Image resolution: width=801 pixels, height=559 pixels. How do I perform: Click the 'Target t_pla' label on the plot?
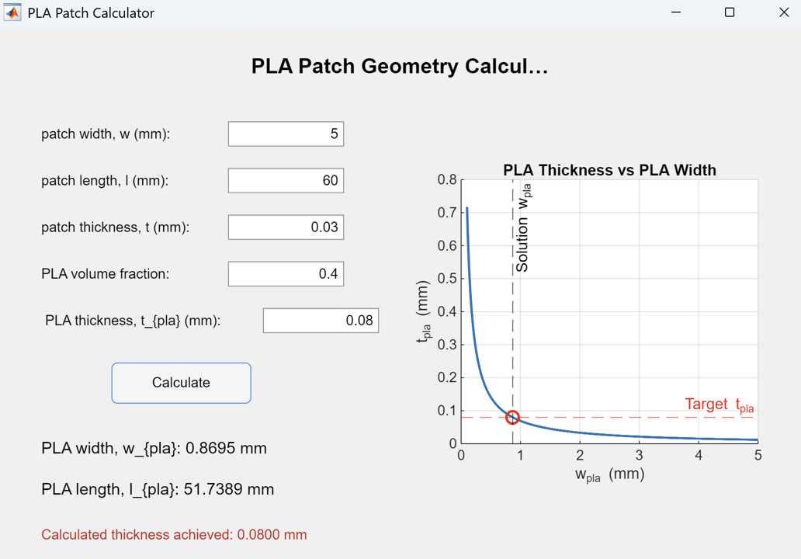pyautogui.click(x=720, y=404)
